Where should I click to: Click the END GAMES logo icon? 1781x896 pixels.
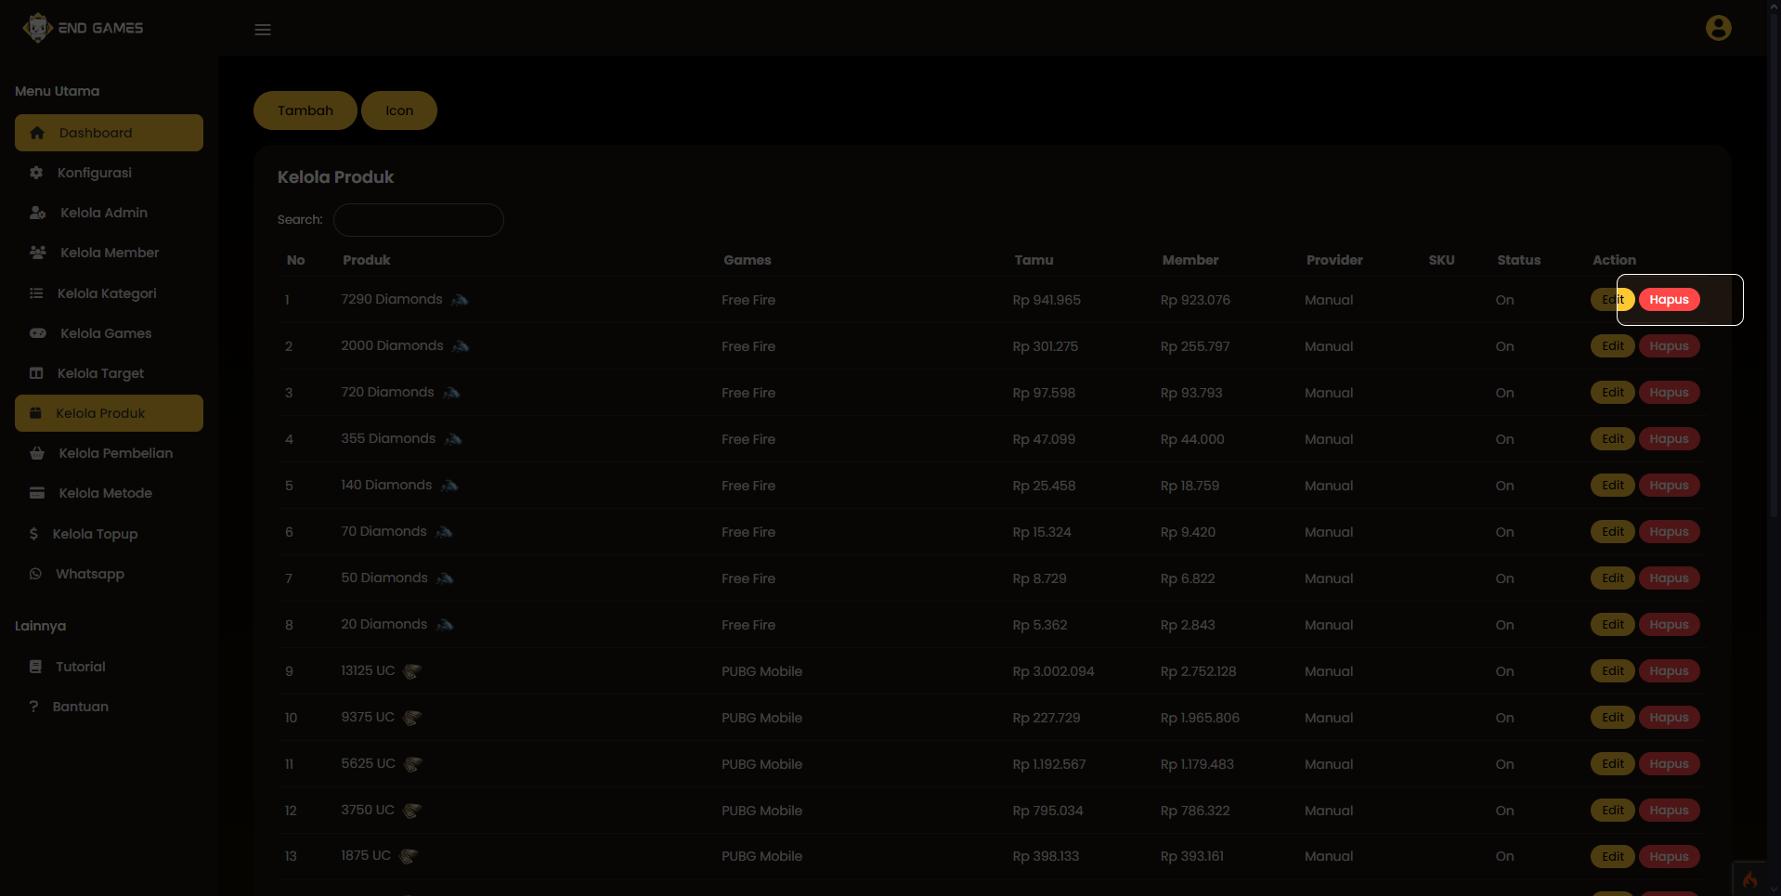[x=37, y=28]
